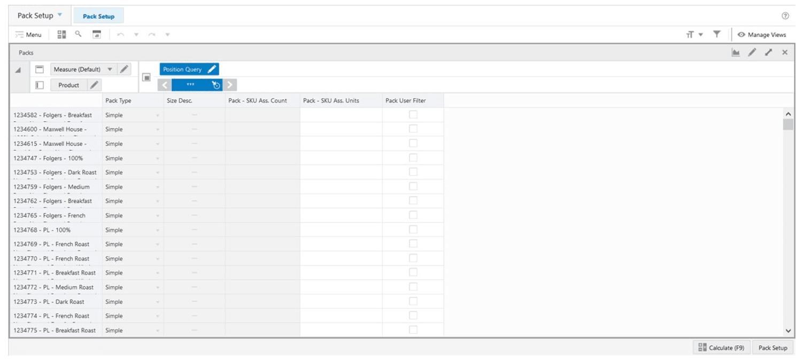
Task: Go to previous position with left chevron
Action: tap(165, 85)
